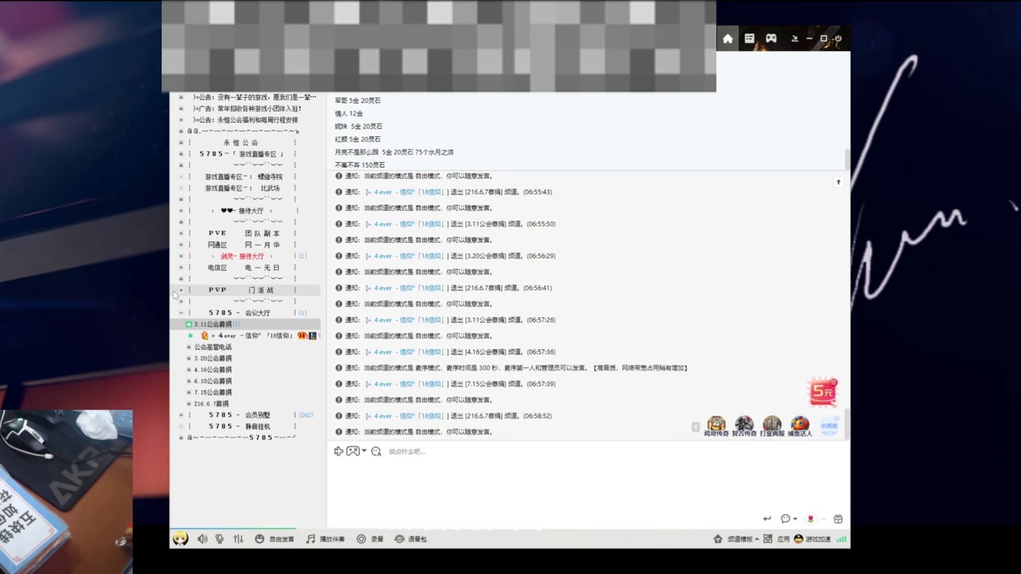Click the left arrow beside the game icons
The width and height of the screenshot is (1021, 574).
(695, 427)
